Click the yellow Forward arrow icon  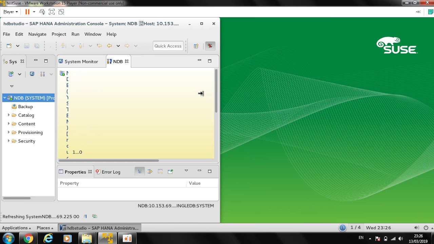click(127, 46)
